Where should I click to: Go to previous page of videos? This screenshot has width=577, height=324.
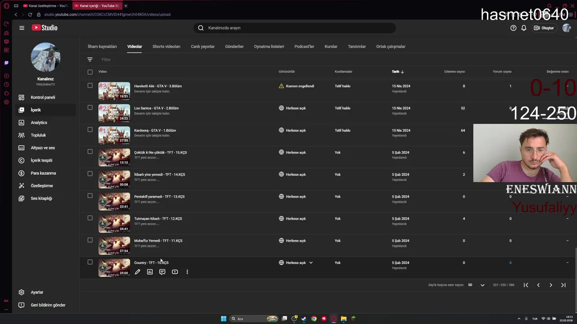point(538,285)
